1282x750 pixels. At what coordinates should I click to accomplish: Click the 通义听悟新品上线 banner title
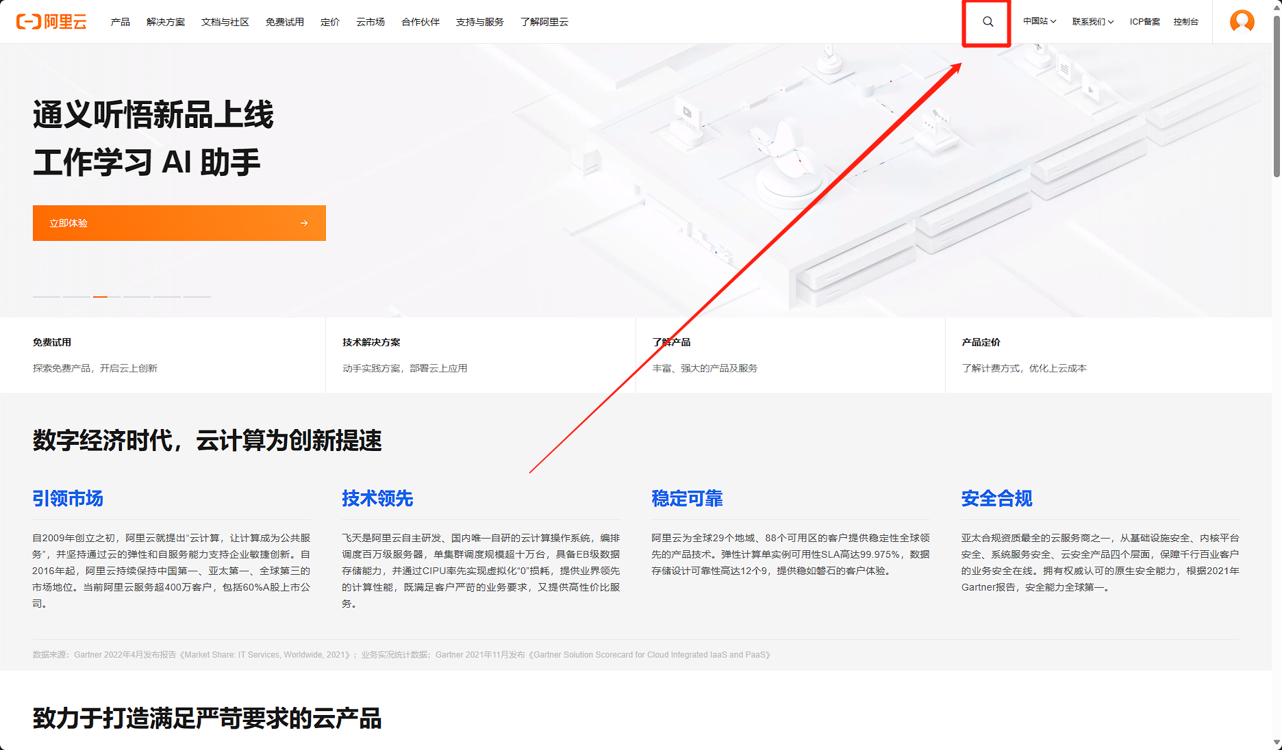coord(153,114)
